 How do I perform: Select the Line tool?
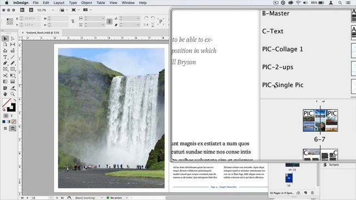point(13,57)
